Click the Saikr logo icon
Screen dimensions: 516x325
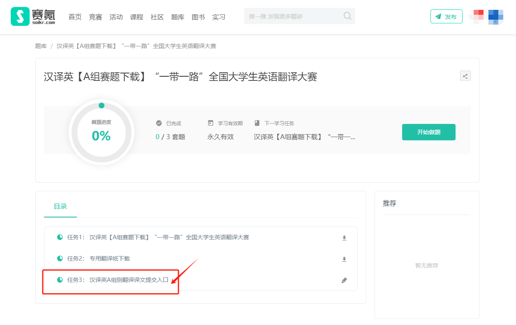pos(20,16)
